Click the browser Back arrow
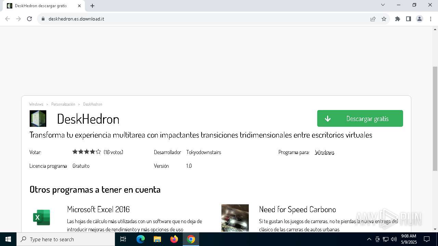 click(8, 19)
